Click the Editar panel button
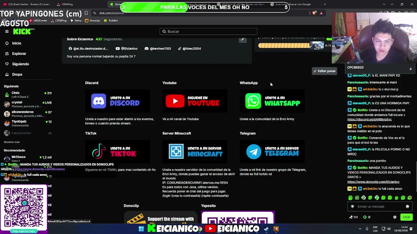Screen dimensions: 417x234 [x=324, y=71]
